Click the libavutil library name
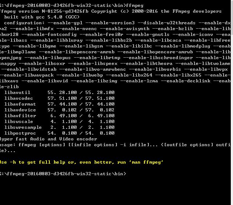Screen dimensions: 233x205 tap(17, 93)
